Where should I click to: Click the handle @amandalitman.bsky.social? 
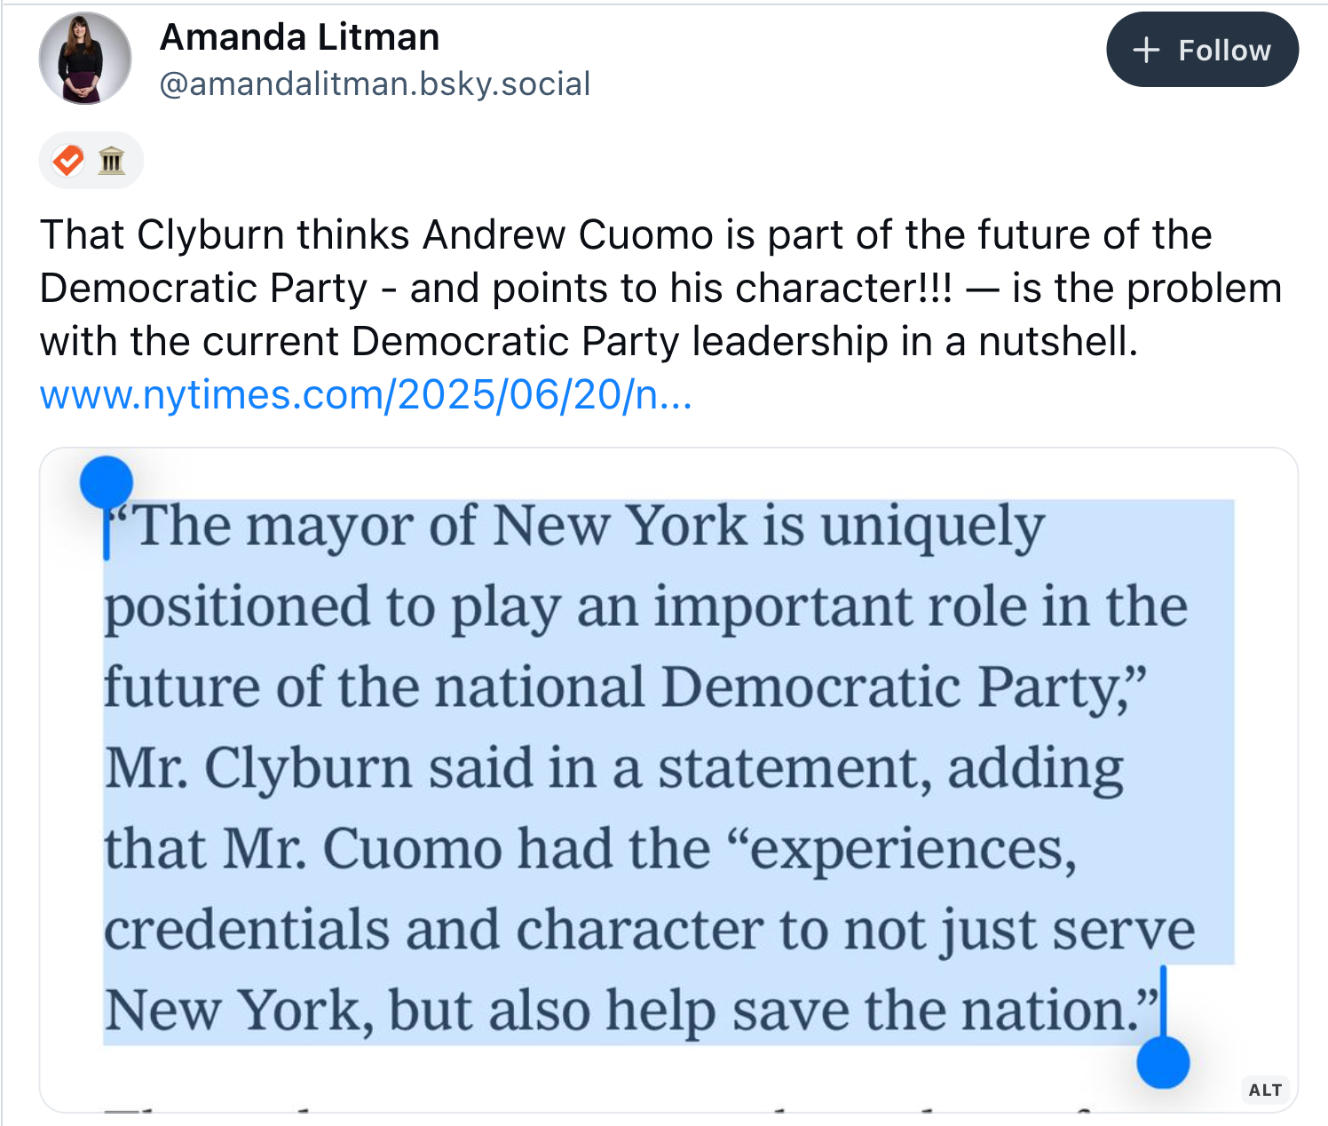coord(375,83)
